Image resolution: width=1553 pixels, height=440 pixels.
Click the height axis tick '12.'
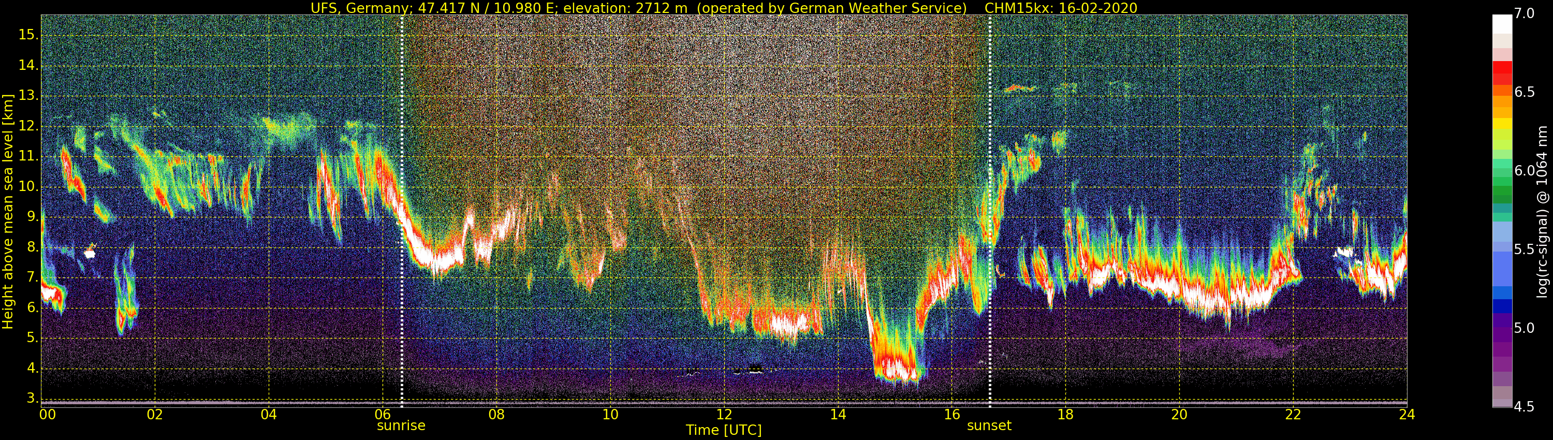pos(28,126)
